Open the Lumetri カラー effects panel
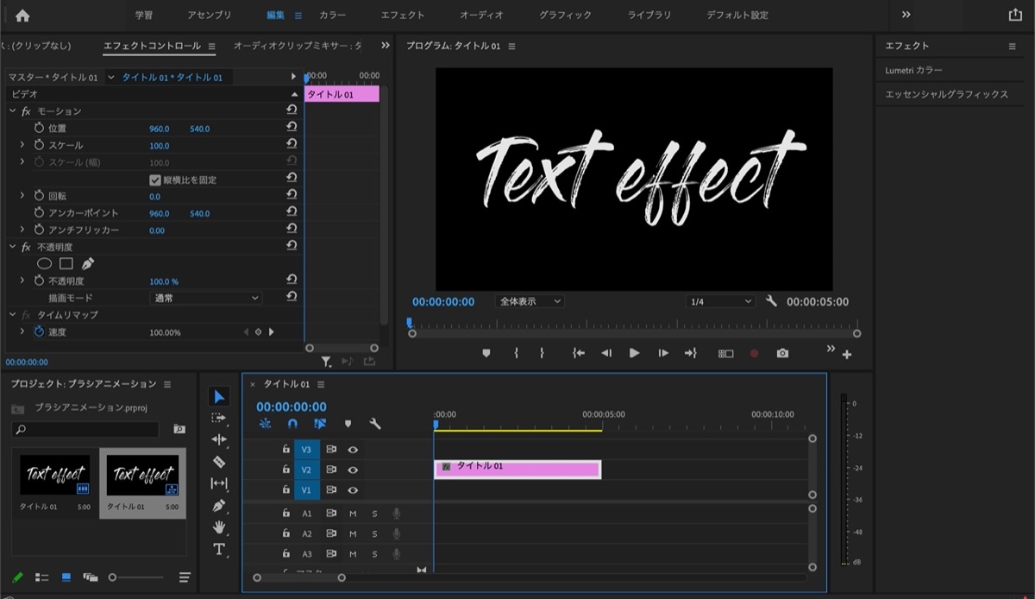 point(914,70)
